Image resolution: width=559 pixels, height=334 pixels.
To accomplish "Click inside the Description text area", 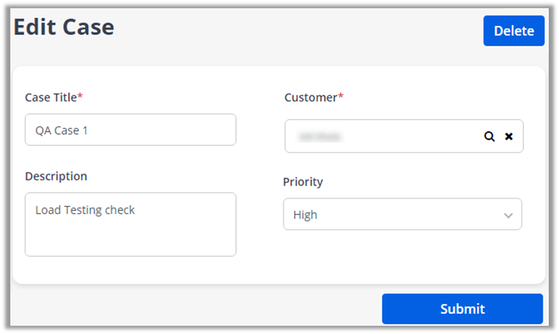I will tap(130, 232).
